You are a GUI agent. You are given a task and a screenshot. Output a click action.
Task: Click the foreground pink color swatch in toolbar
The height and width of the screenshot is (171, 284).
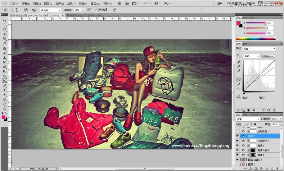[4, 117]
